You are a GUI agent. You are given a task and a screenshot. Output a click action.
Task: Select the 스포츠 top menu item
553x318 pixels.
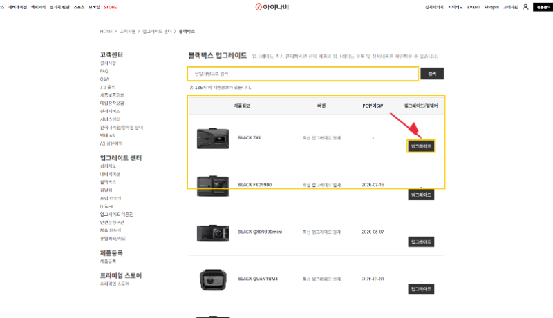tap(79, 7)
